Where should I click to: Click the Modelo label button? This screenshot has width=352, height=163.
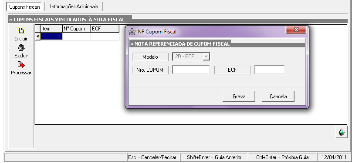coord(150,57)
